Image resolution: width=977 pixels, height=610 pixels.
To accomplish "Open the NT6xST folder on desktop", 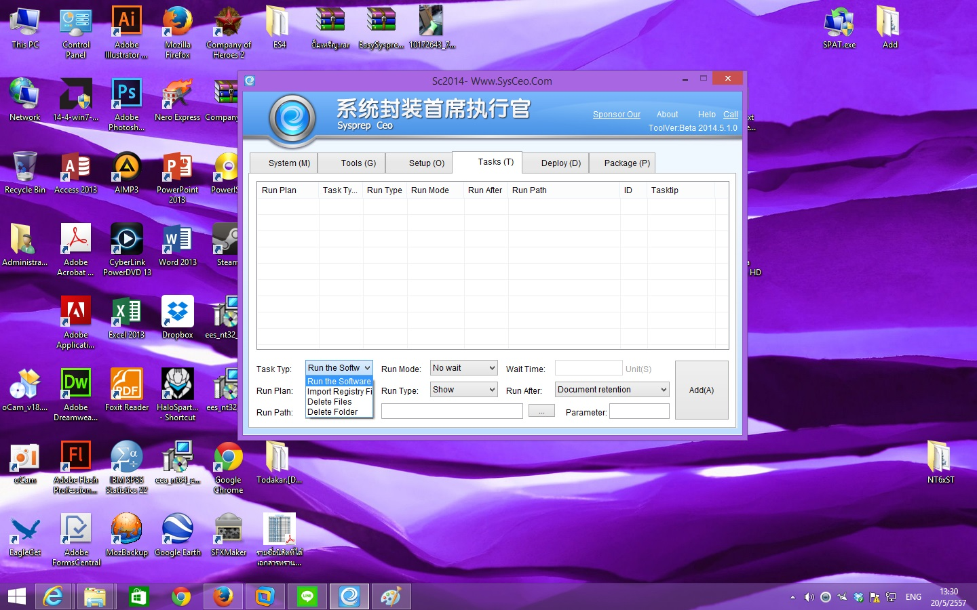I will click(x=940, y=463).
